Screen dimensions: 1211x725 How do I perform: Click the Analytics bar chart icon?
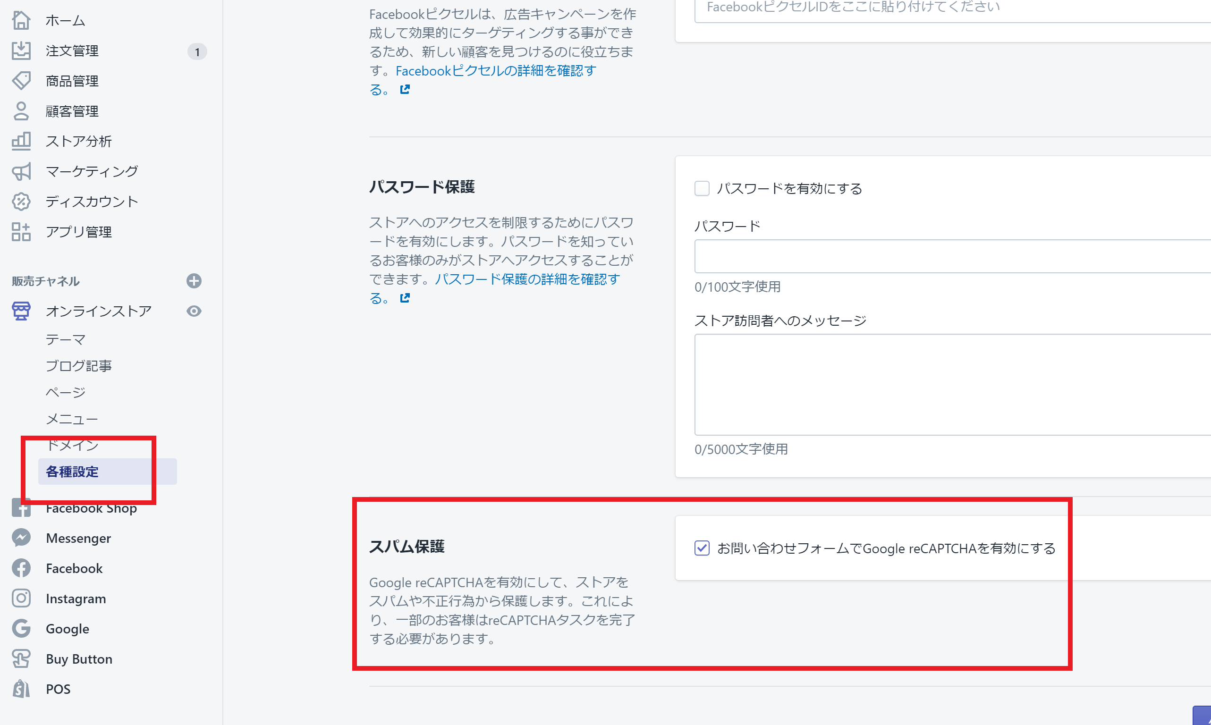click(x=21, y=141)
